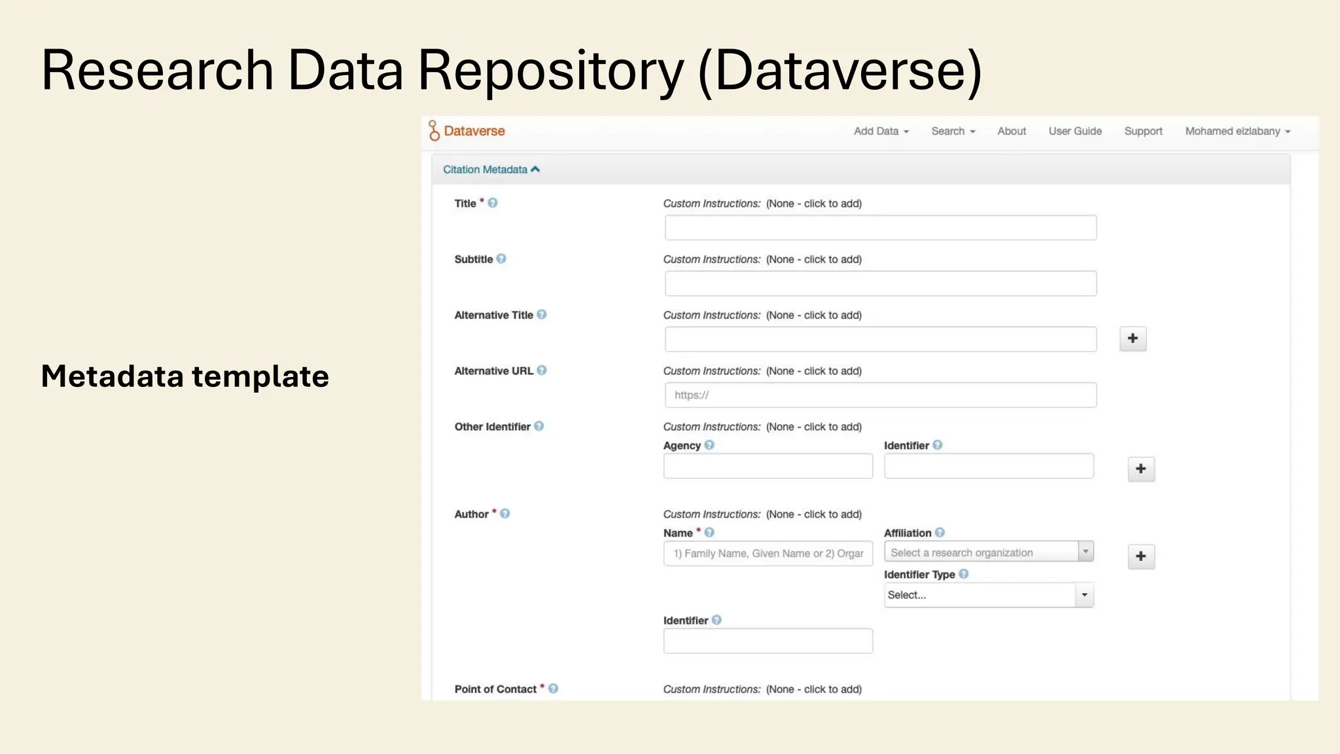The width and height of the screenshot is (1340, 754).
Task: Focus the Author Identifier input field
Action: 768,641
